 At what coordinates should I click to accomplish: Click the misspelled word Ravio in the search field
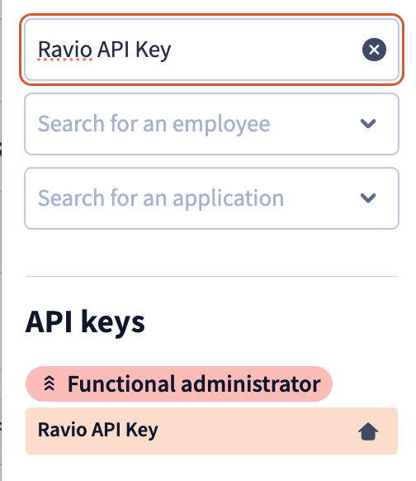coord(64,50)
